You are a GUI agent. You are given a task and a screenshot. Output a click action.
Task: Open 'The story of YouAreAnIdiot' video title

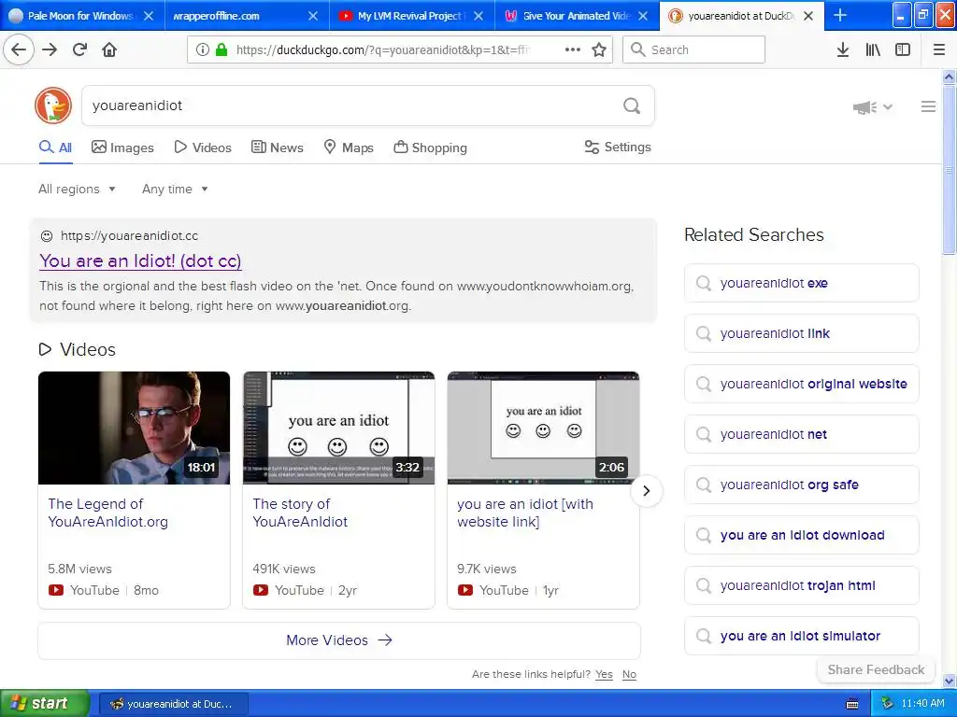tap(300, 513)
